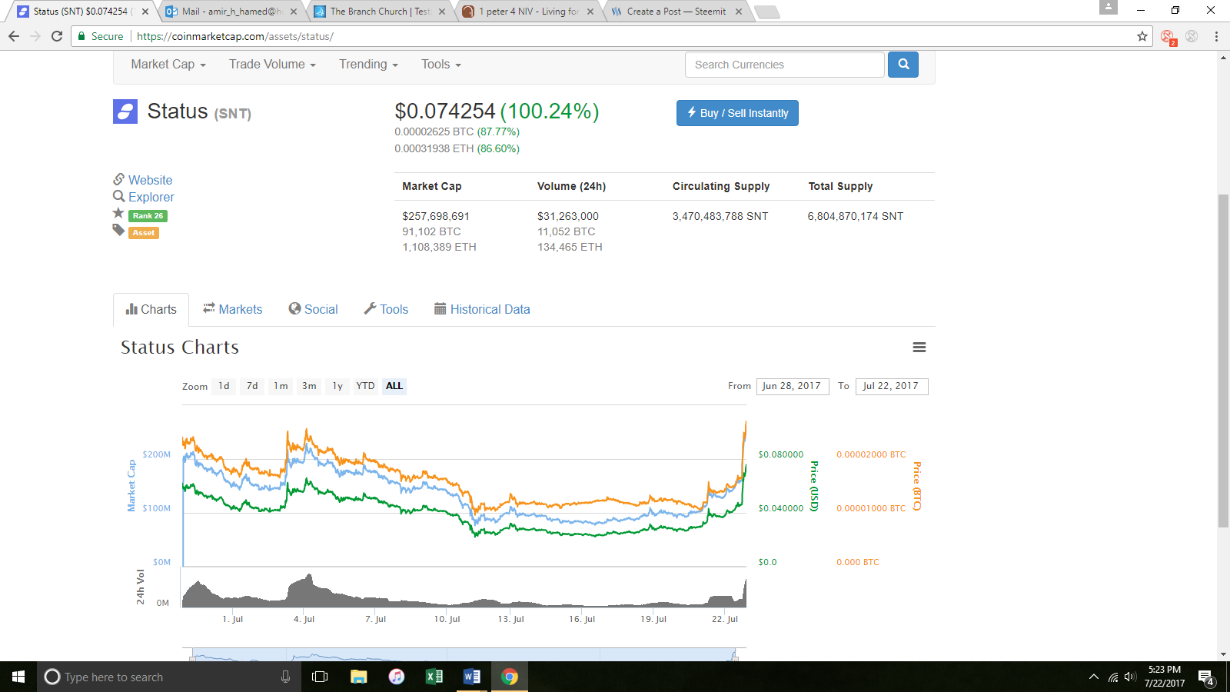Set chart zoom to ALL
Image resolution: width=1230 pixels, height=692 pixels.
[x=394, y=386]
